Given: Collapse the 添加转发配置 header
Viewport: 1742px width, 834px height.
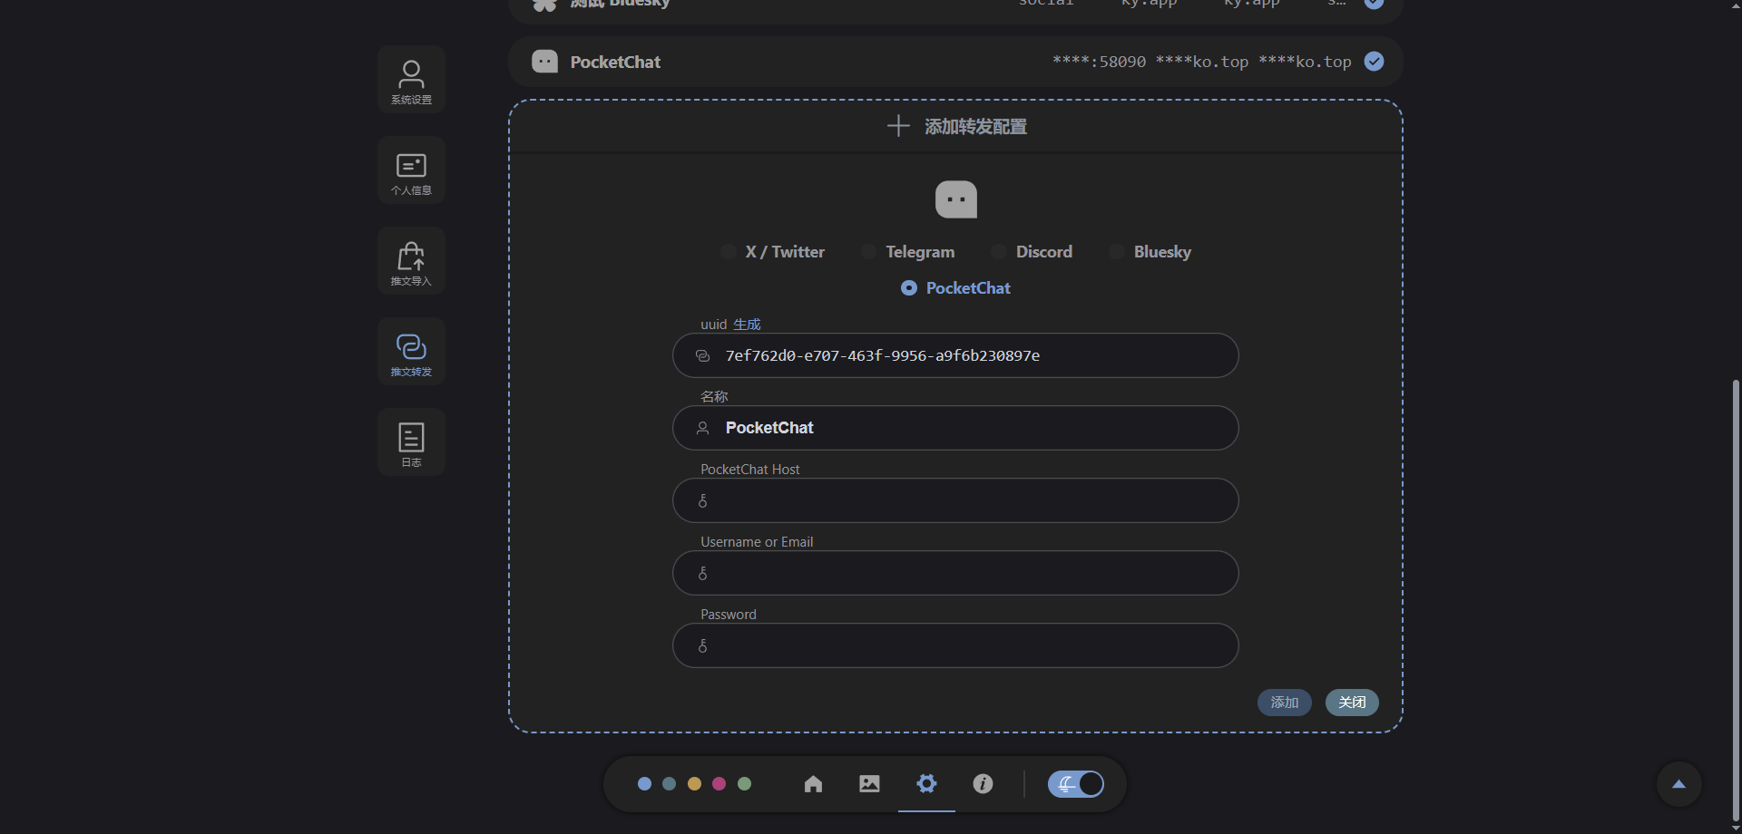Looking at the screenshot, I should [955, 126].
